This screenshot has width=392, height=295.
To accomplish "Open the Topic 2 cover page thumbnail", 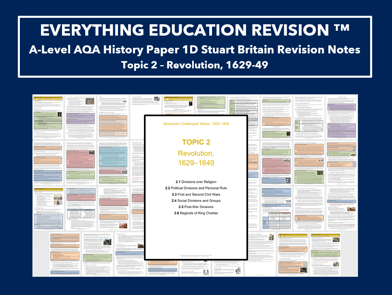I will click(196, 188).
